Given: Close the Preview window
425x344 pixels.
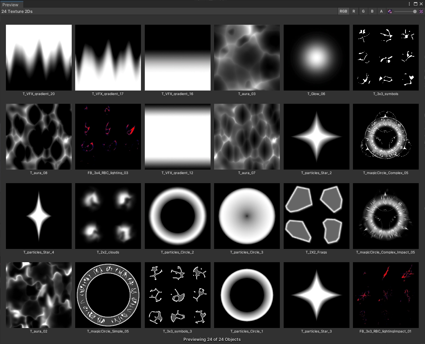Looking at the screenshot, I should (421, 4).
